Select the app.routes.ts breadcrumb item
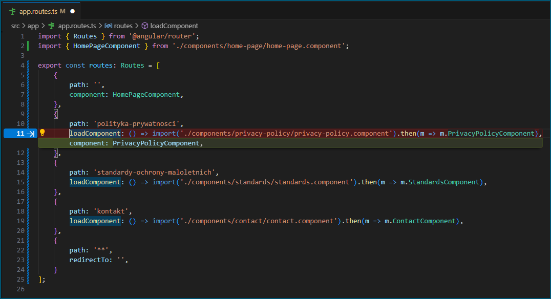 point(77,26)
